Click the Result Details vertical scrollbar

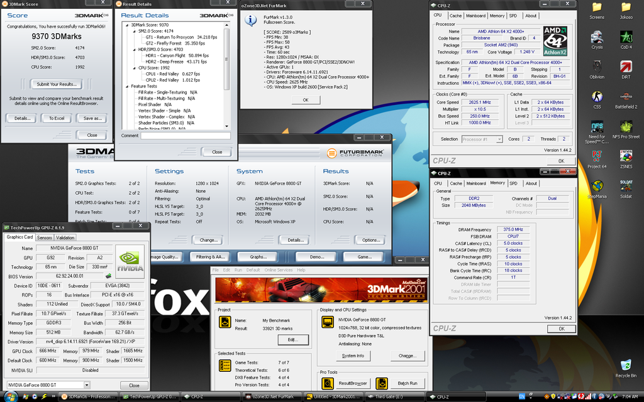tap(226, 76)
